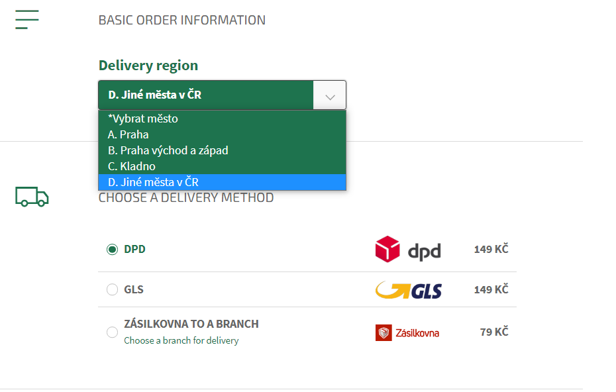Click the red DPD cube logo
616x392 pixels.
(x=387, y=249)
